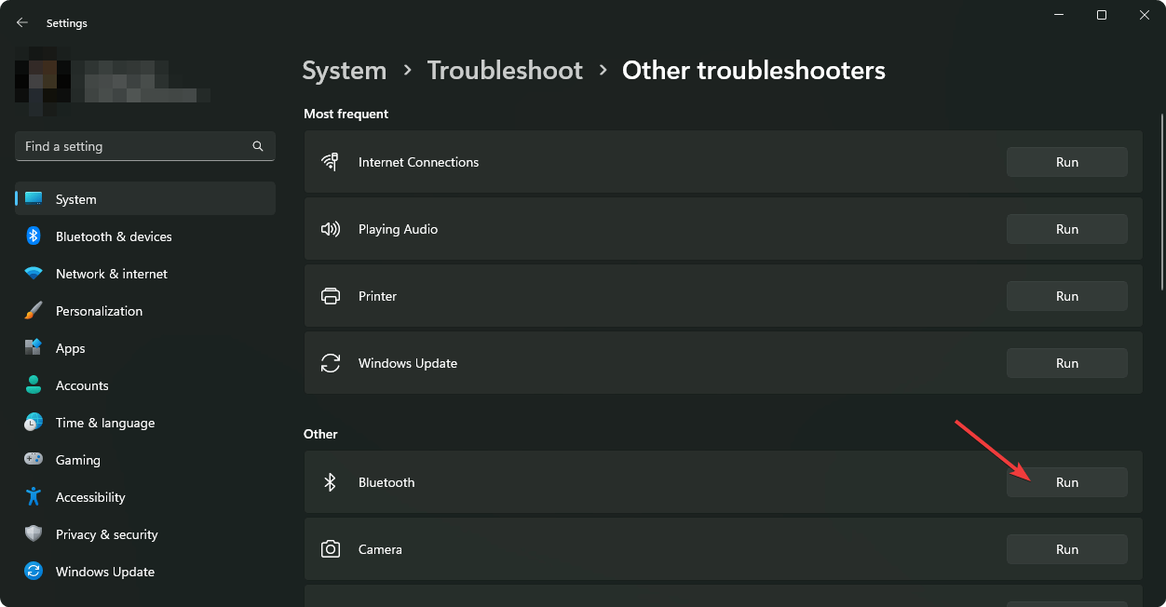This screenshot has width=1166, height=607.
Task: Run the Printer troubleshooter
Action: [1066, 296]
